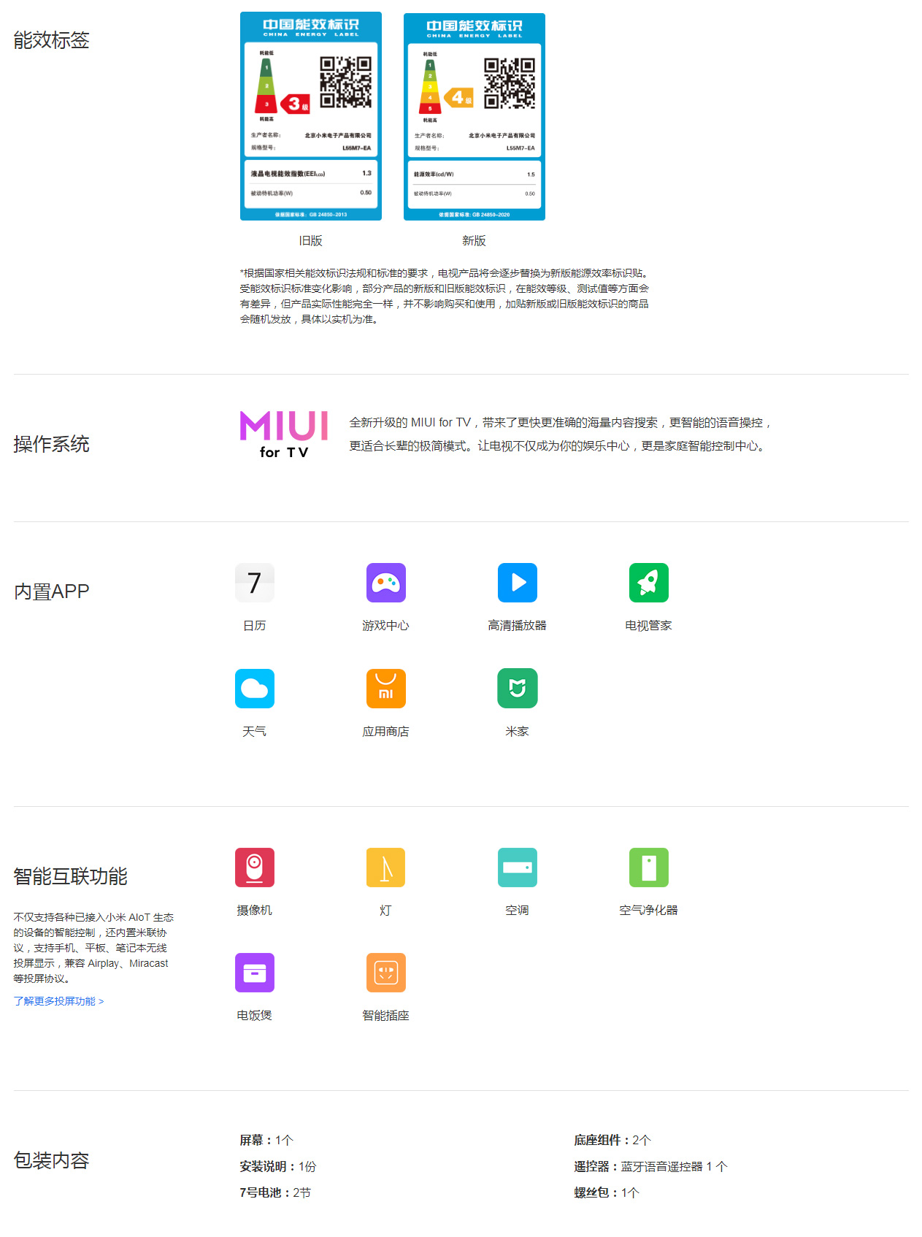The height and width of the screenshot is (1237, 922).
Task: Open the Rice Cooker (电饭煲) icon
Action: click(x=254, y=973)
